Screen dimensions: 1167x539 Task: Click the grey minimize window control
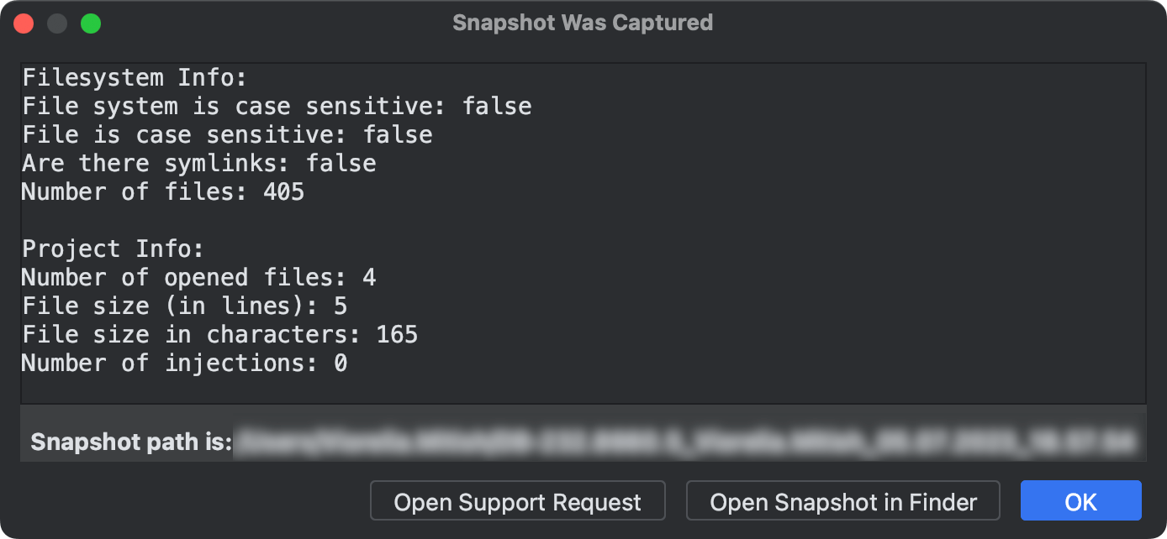click(55, 23)
